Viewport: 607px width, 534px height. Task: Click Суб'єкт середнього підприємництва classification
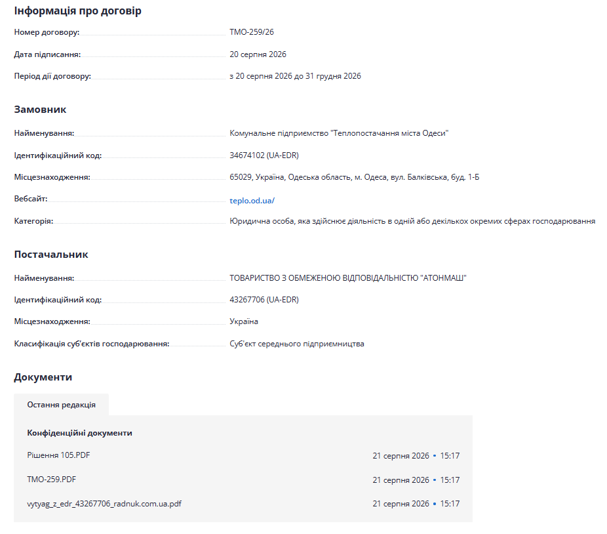point(297,344)
